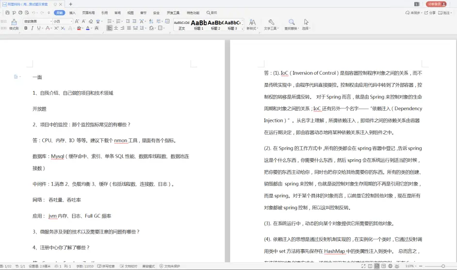This screenshot has height=270, width=457.
Task: Open the Insert (插入) tab
Action: pos(72,13)
